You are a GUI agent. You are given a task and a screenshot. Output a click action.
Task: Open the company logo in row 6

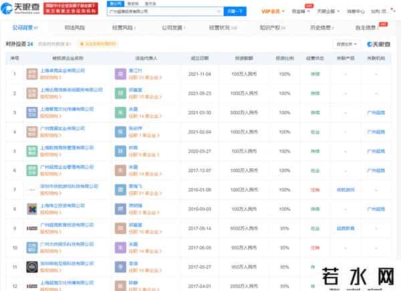coord(32,170)
